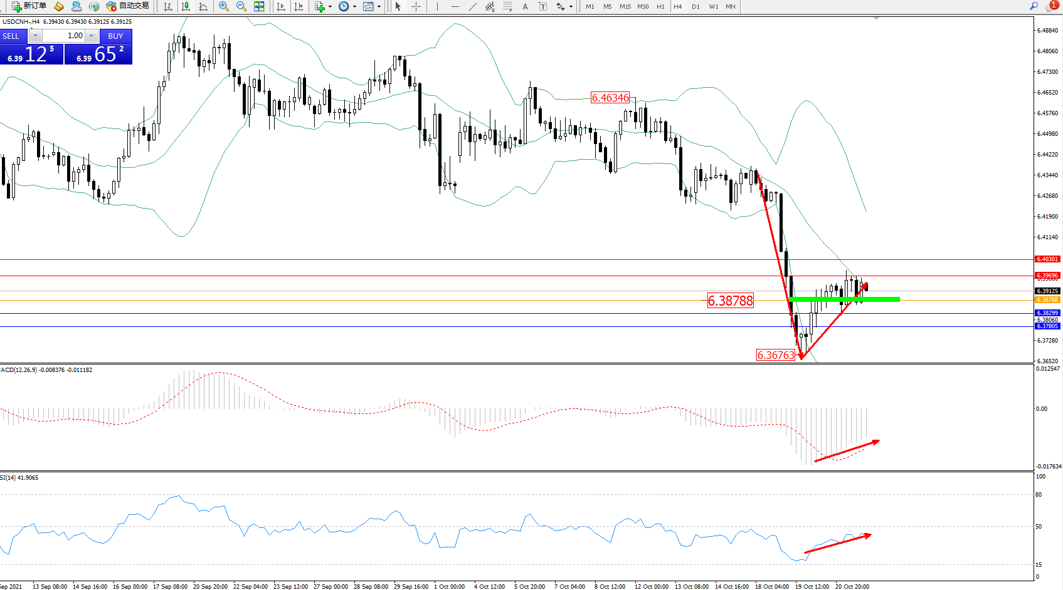The width and height of the screenshot is (1063, 590).
Task: Toggle the chart auto-scroll button
Action: (281, 6)
